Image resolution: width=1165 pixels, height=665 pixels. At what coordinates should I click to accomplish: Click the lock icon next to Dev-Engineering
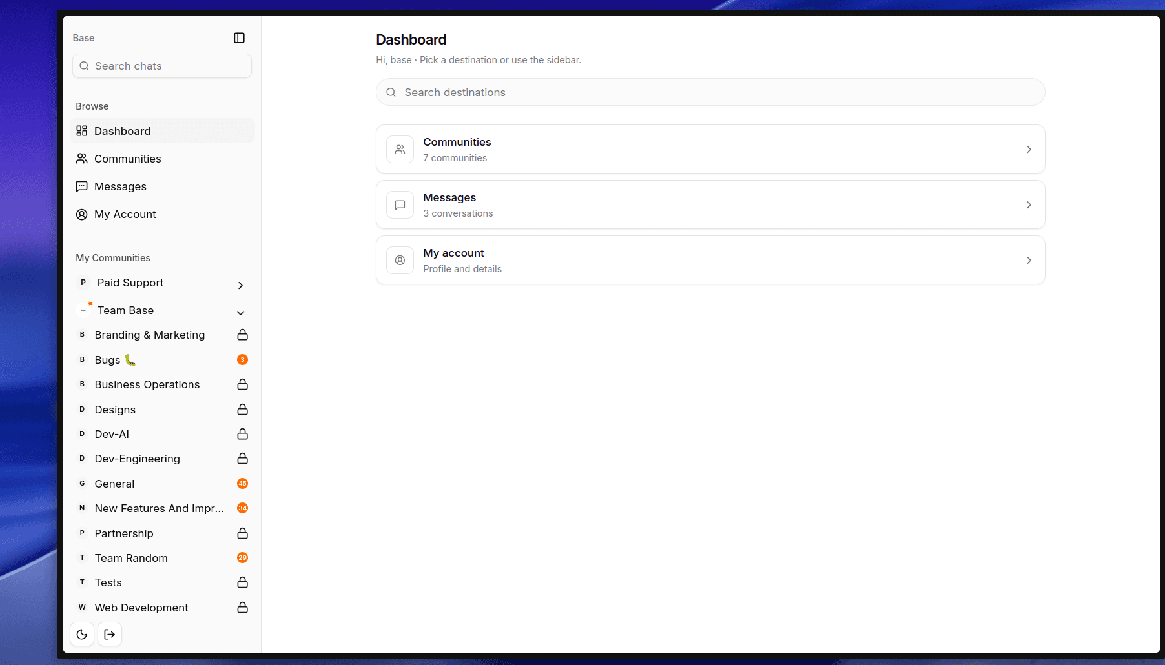coord(243,459)
